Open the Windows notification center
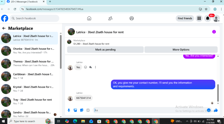 219,121
